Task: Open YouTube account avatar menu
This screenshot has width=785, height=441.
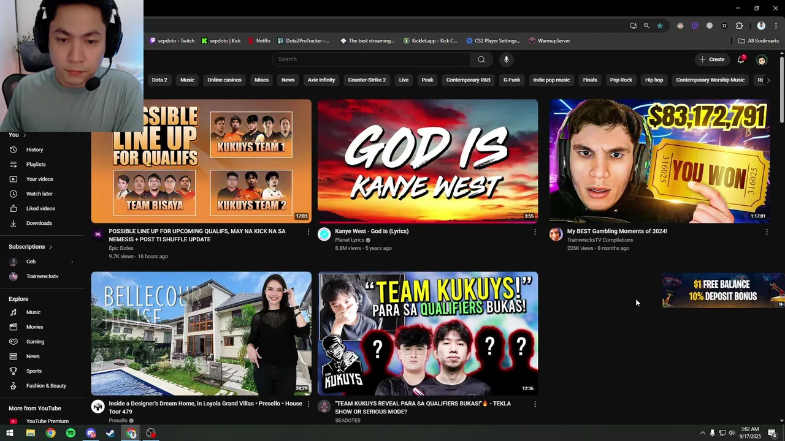Action: 762,60
